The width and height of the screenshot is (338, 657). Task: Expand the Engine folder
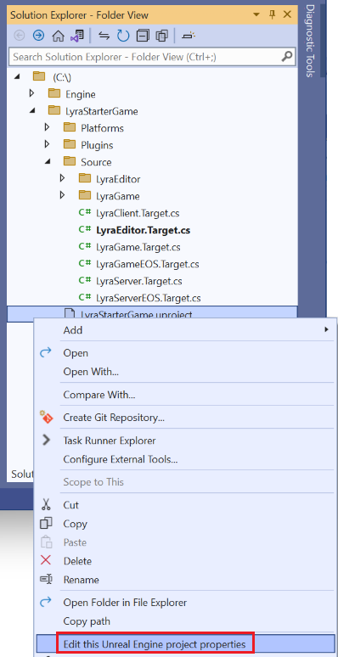click(x=32, y=94)
